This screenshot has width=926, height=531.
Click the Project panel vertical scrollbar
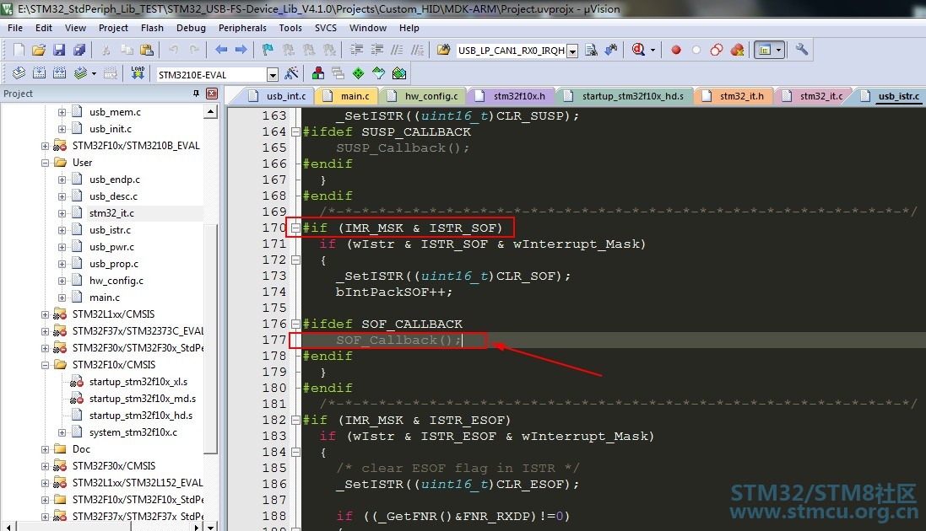[x=211, y=339]
